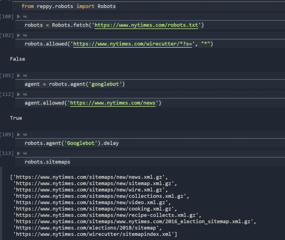Click the import line of reppy.robots cell
This screenshot has width=285, height=240.
point(68,6)
